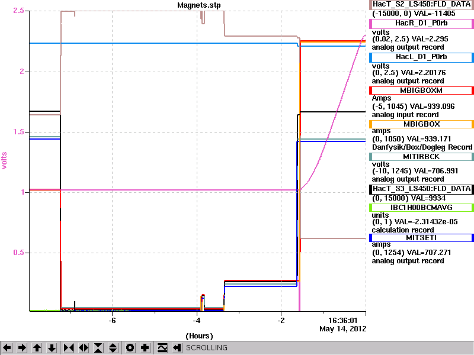The width and height of the screenshot is (474, 355).
Task: Click the VAL=939.171 readout text
Action: (x=429, y=139)
